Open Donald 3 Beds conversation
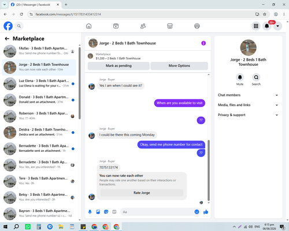This screenshot has width=289, height=231. tap(39, 100)
